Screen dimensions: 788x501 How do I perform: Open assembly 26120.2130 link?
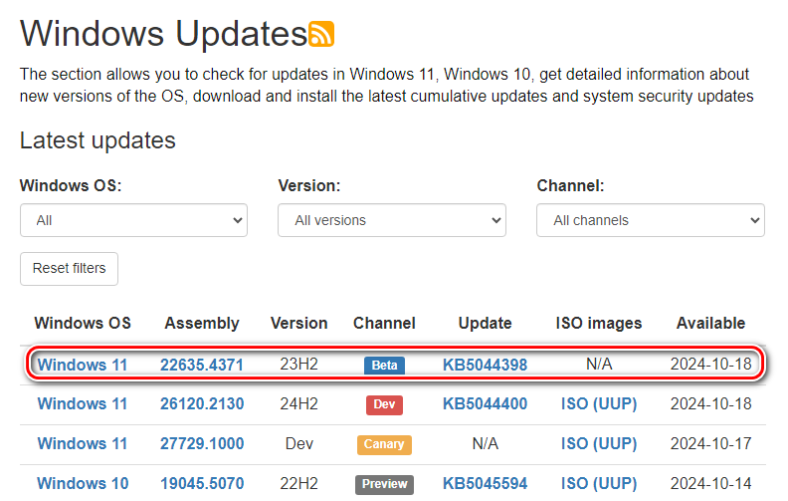pyautogui.click(x=202, y=404)
